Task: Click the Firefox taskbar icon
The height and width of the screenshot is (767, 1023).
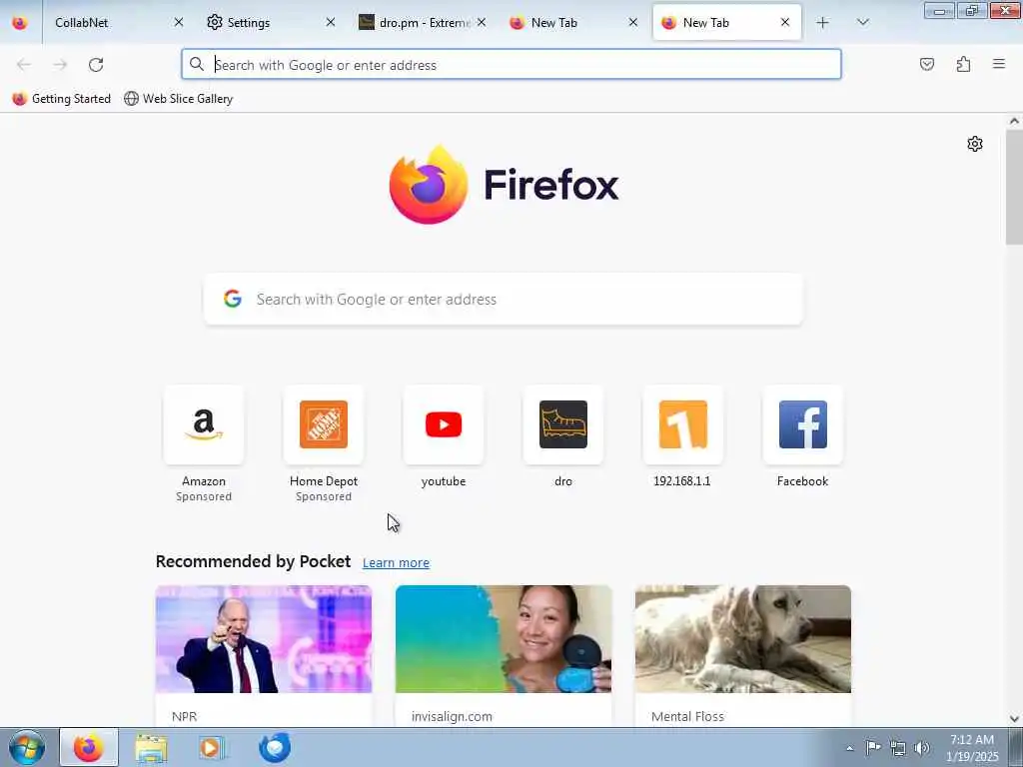Action: pyautogui.click(x=89, y=747)
